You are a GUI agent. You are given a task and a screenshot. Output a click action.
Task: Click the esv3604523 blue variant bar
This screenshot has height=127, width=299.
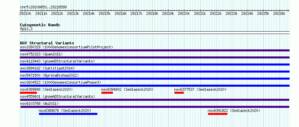point(155,86)
